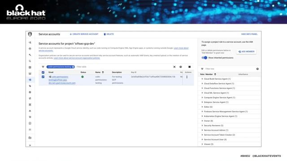287x161 pixels.
Task: Open Learn more about service accounts link
Action: pyautogui.click(x=181, y=48)
